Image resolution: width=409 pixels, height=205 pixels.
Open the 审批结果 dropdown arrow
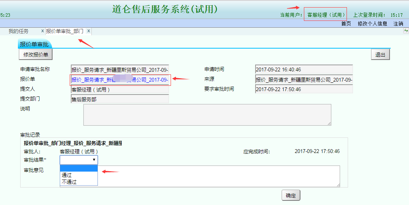[94, 160]
